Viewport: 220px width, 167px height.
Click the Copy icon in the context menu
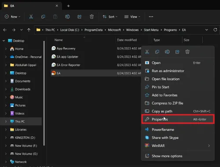(157, 52)
